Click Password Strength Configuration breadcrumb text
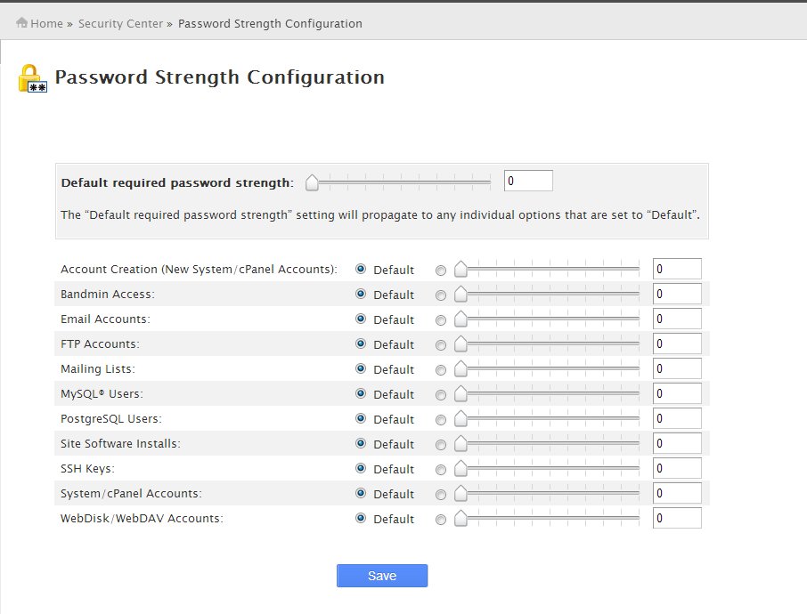The width and height of the screenshot is (807, 614). click(270, 24)
